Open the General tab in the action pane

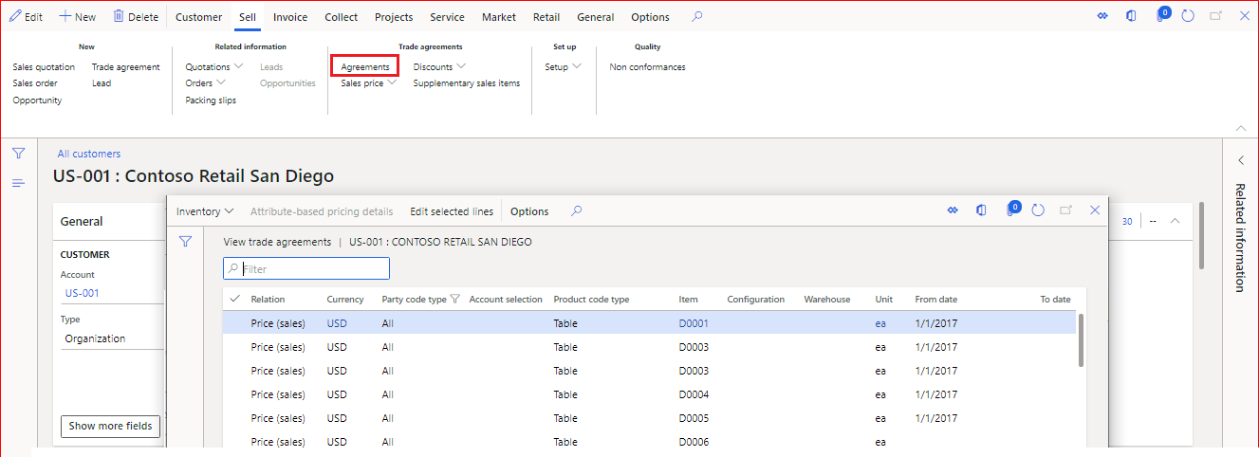pyautogui.click(x=596, y=17)
